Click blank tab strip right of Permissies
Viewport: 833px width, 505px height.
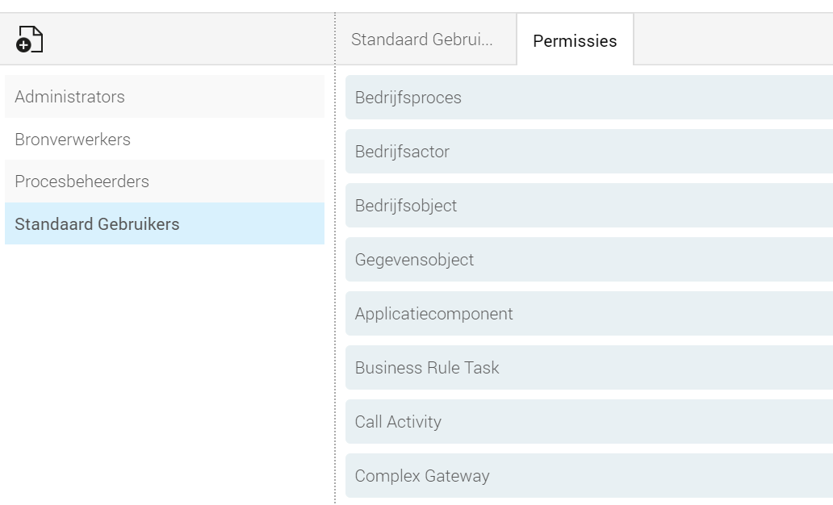tap(733, 40)
